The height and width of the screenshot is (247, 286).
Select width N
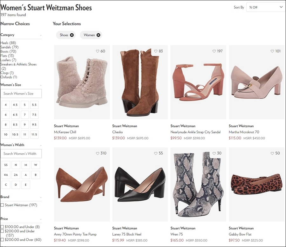[16, 165]
